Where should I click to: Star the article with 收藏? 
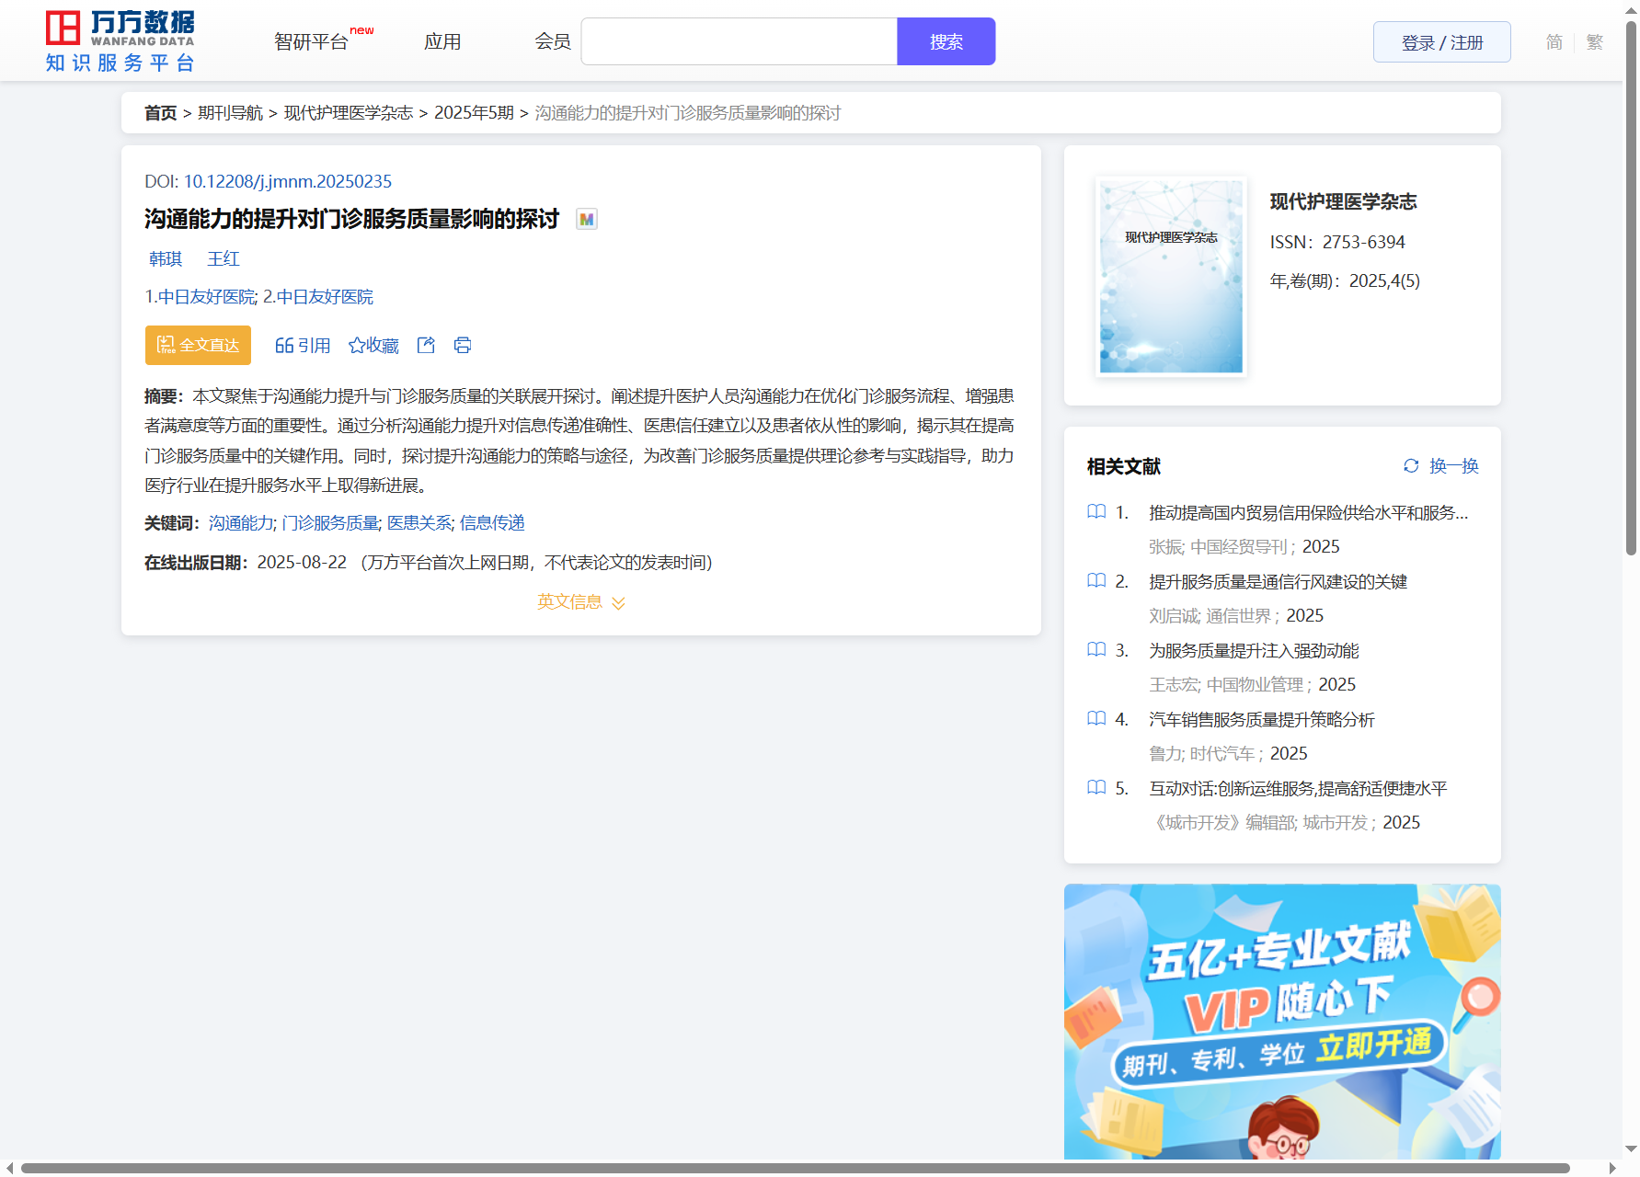pyautogui.click(x=373, y=345)
